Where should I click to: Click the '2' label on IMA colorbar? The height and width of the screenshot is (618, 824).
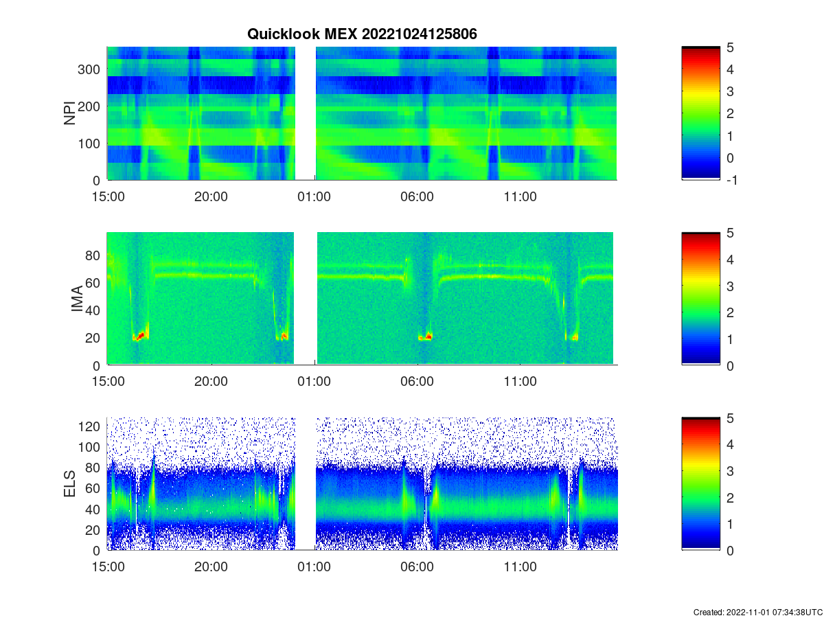coord(731,312)
